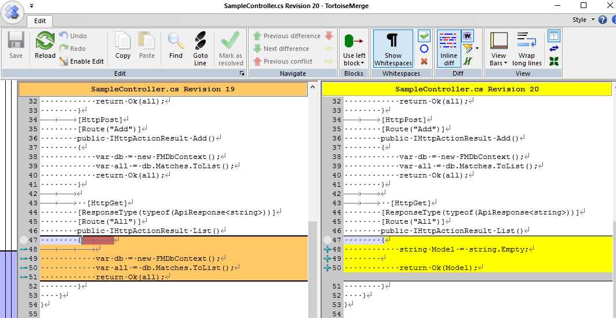Select blue circle whitespace option
Screen dimensions: 616x318
click(424, 49)
